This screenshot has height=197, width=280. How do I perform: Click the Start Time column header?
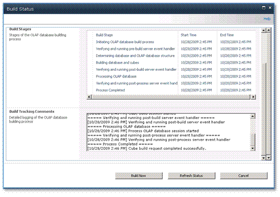pyautogui.click(x=189, y=35)
